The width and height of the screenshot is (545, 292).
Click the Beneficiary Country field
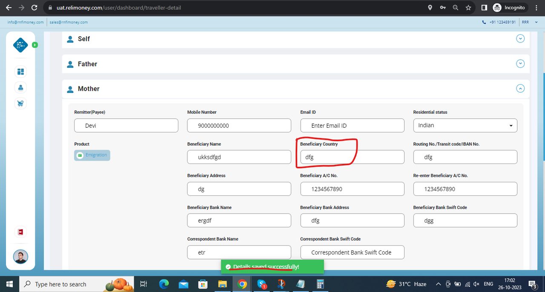click(352, 157)
